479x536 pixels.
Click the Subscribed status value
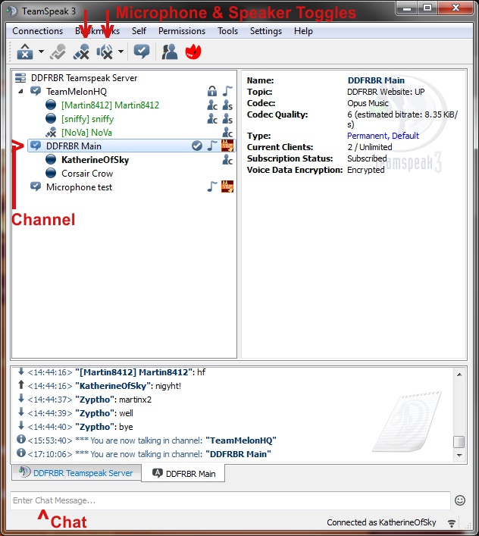point(367,158)
